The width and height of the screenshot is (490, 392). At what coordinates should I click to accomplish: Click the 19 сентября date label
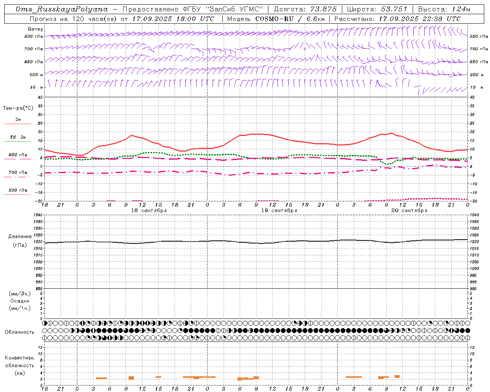click(x=279, y=211)
